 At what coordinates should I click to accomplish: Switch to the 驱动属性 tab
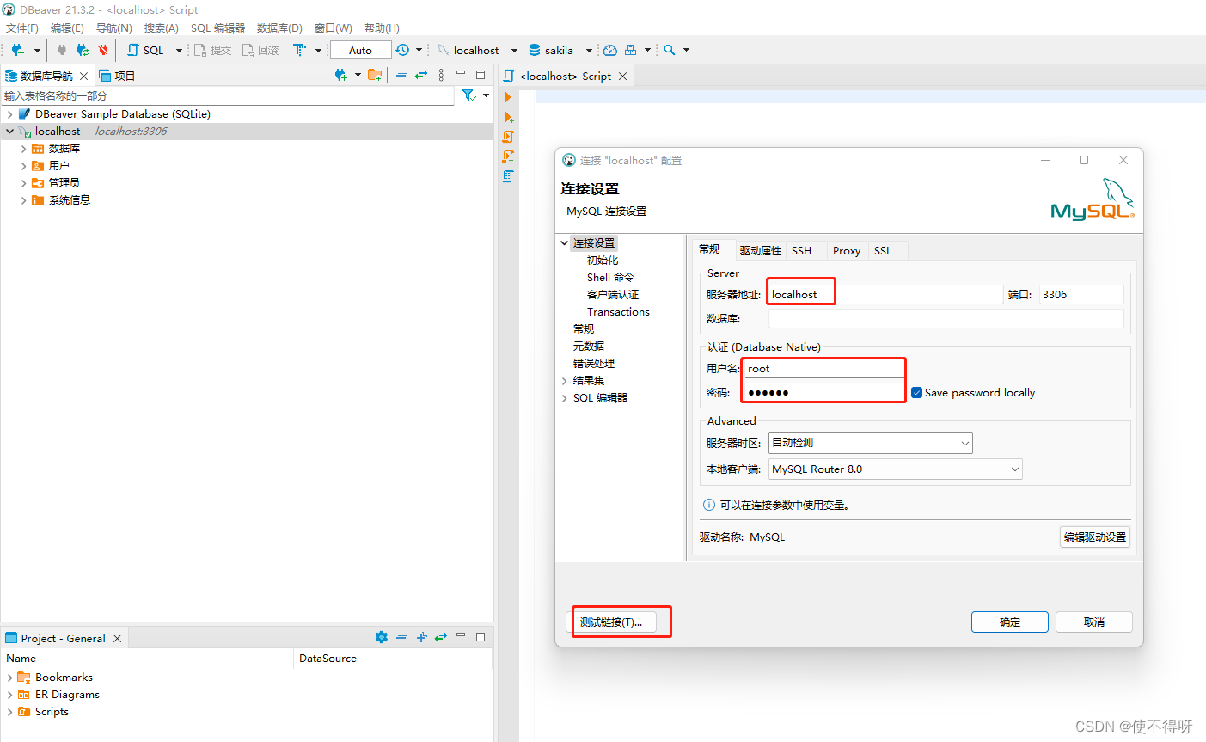(x=760, y=250)
